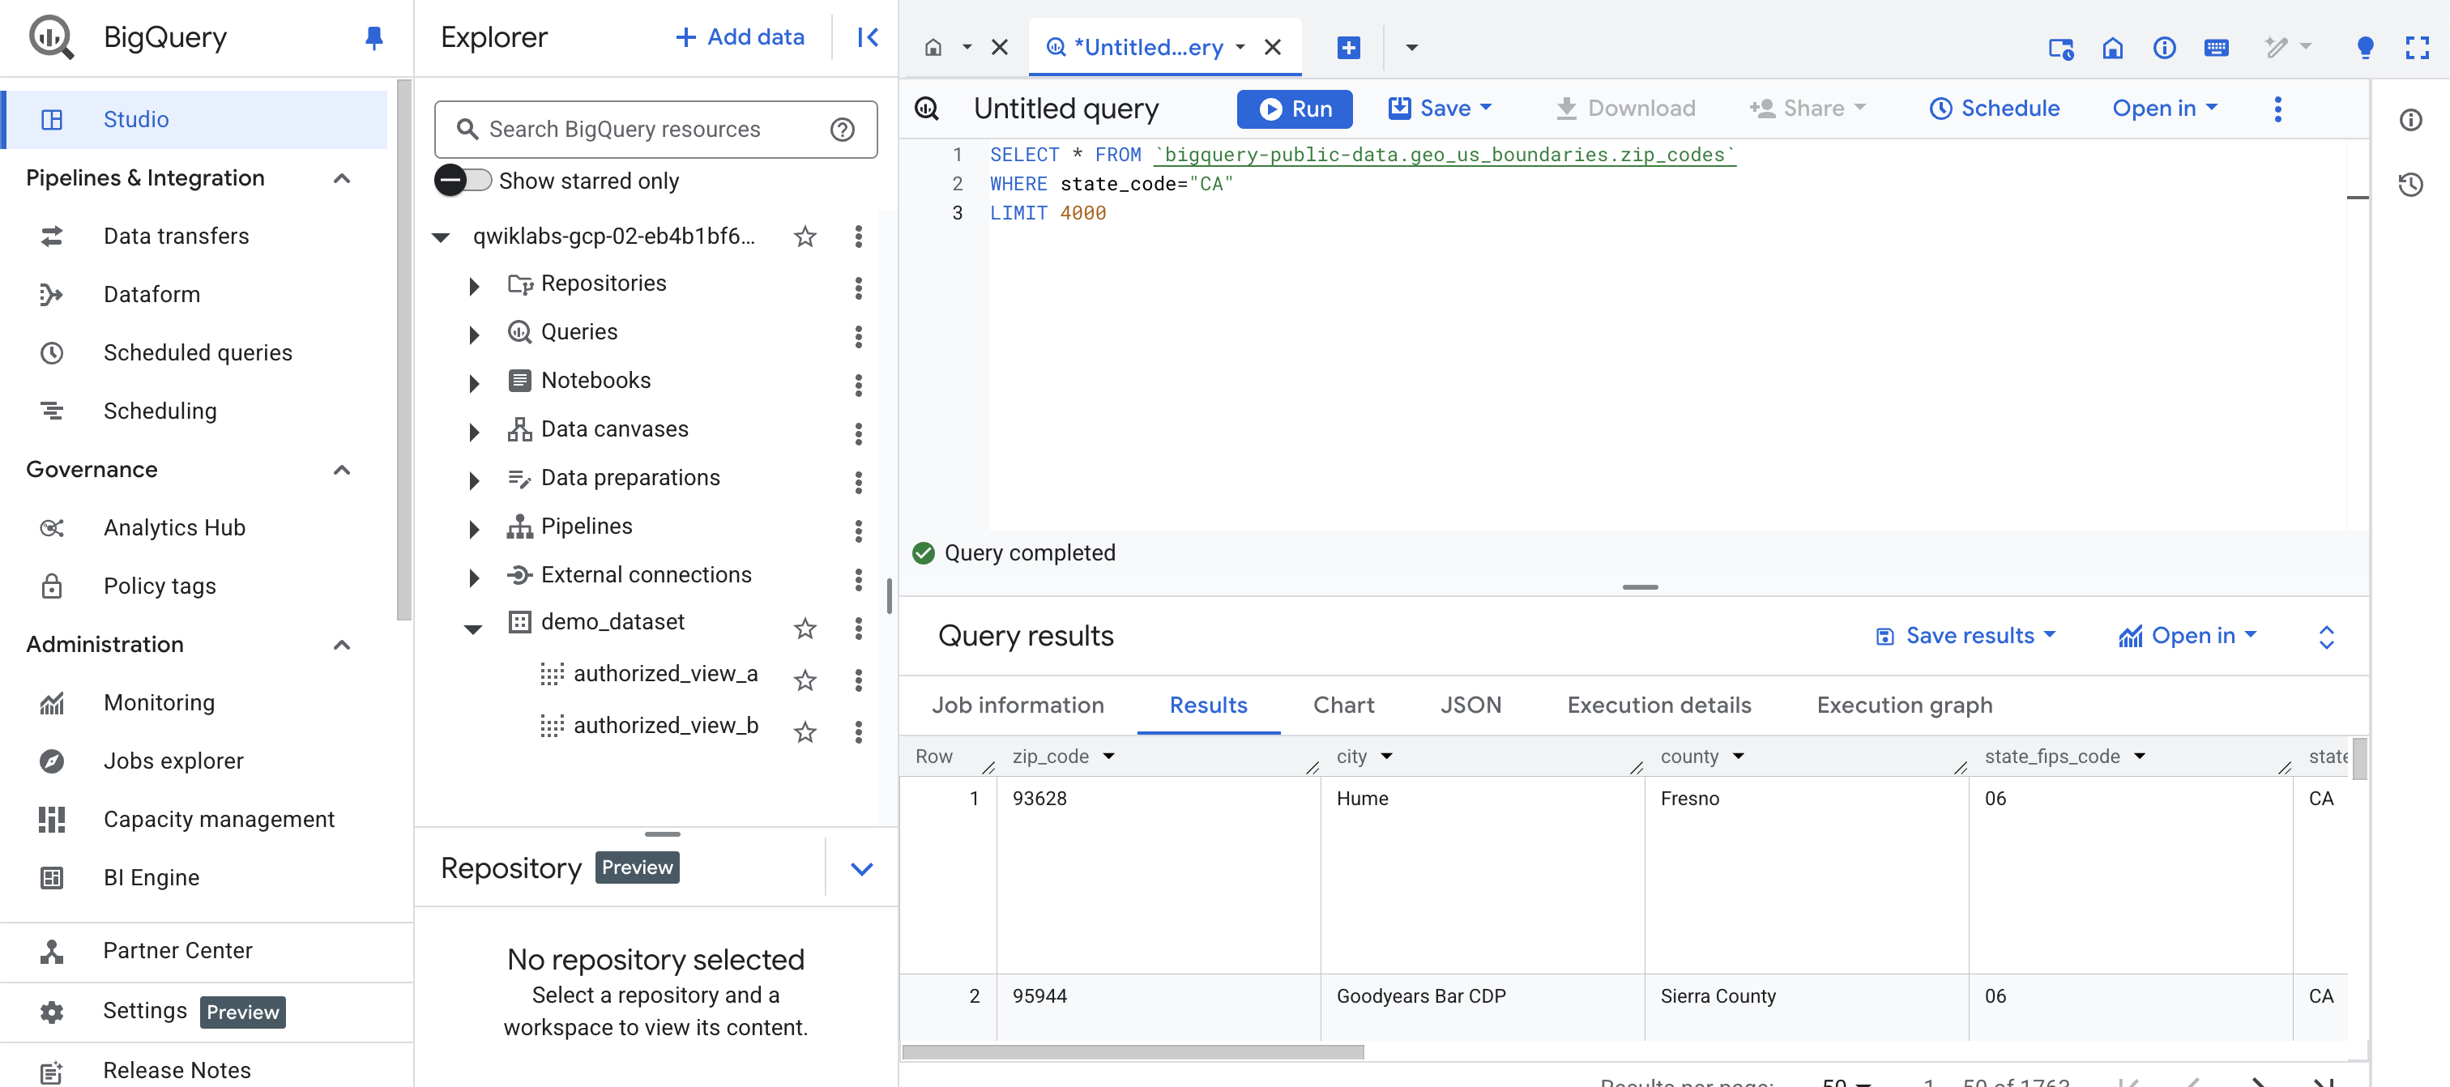Open Studio in the sidebar
Image resolution: width=2450 pixels, height=1087 pixels.
194,119
